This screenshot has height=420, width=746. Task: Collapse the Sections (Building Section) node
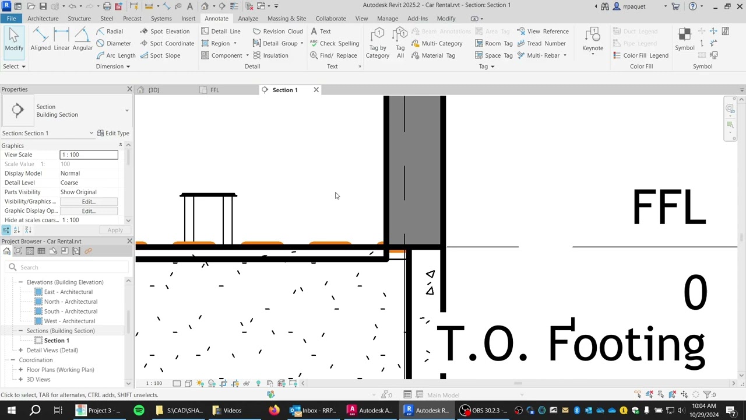pyautogui.click(x=20, y=331)
